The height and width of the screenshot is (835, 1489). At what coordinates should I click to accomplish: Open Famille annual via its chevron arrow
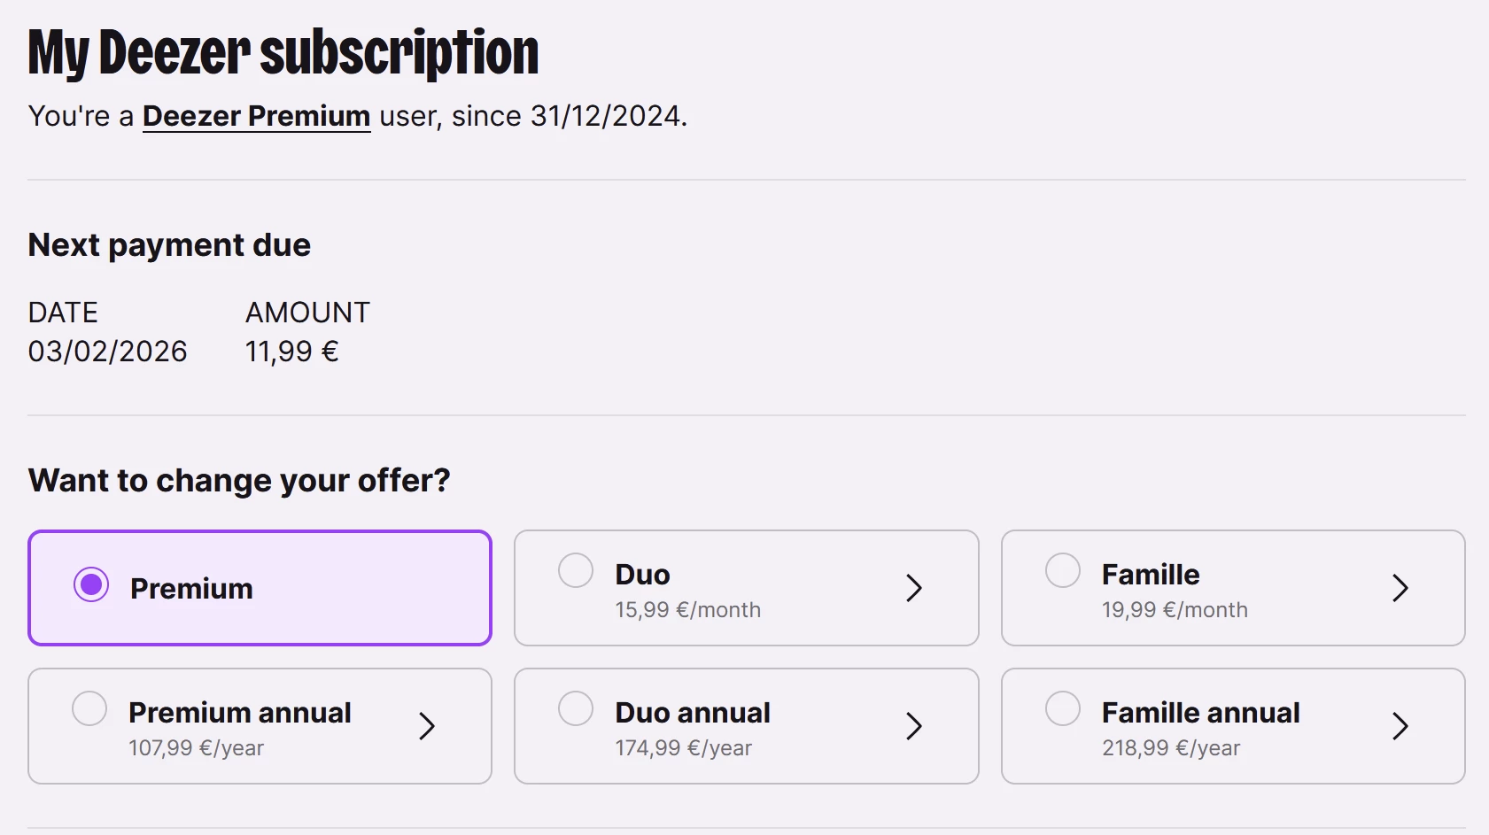click(1400, 726)
